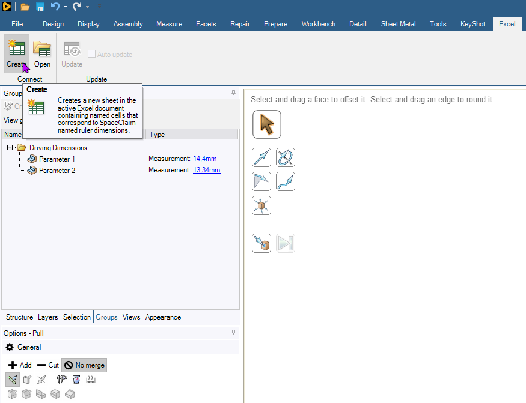The image size is (526, 403).
Task: Select the arrow Select tool guide
Action: [x=267, y=124]
